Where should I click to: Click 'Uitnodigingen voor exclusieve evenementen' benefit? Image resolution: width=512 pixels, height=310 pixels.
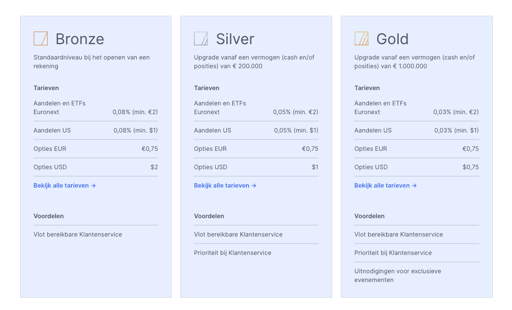tap(398, 275)
